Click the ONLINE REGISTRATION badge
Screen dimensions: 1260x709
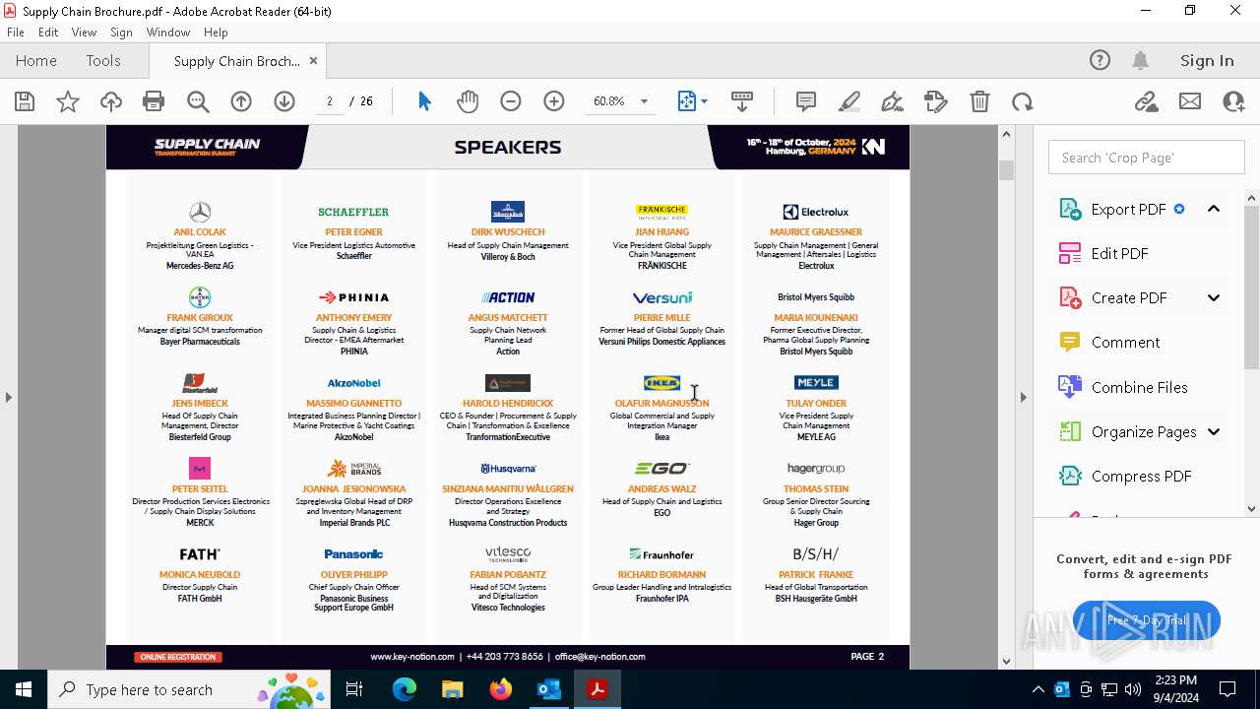point(178,657)
